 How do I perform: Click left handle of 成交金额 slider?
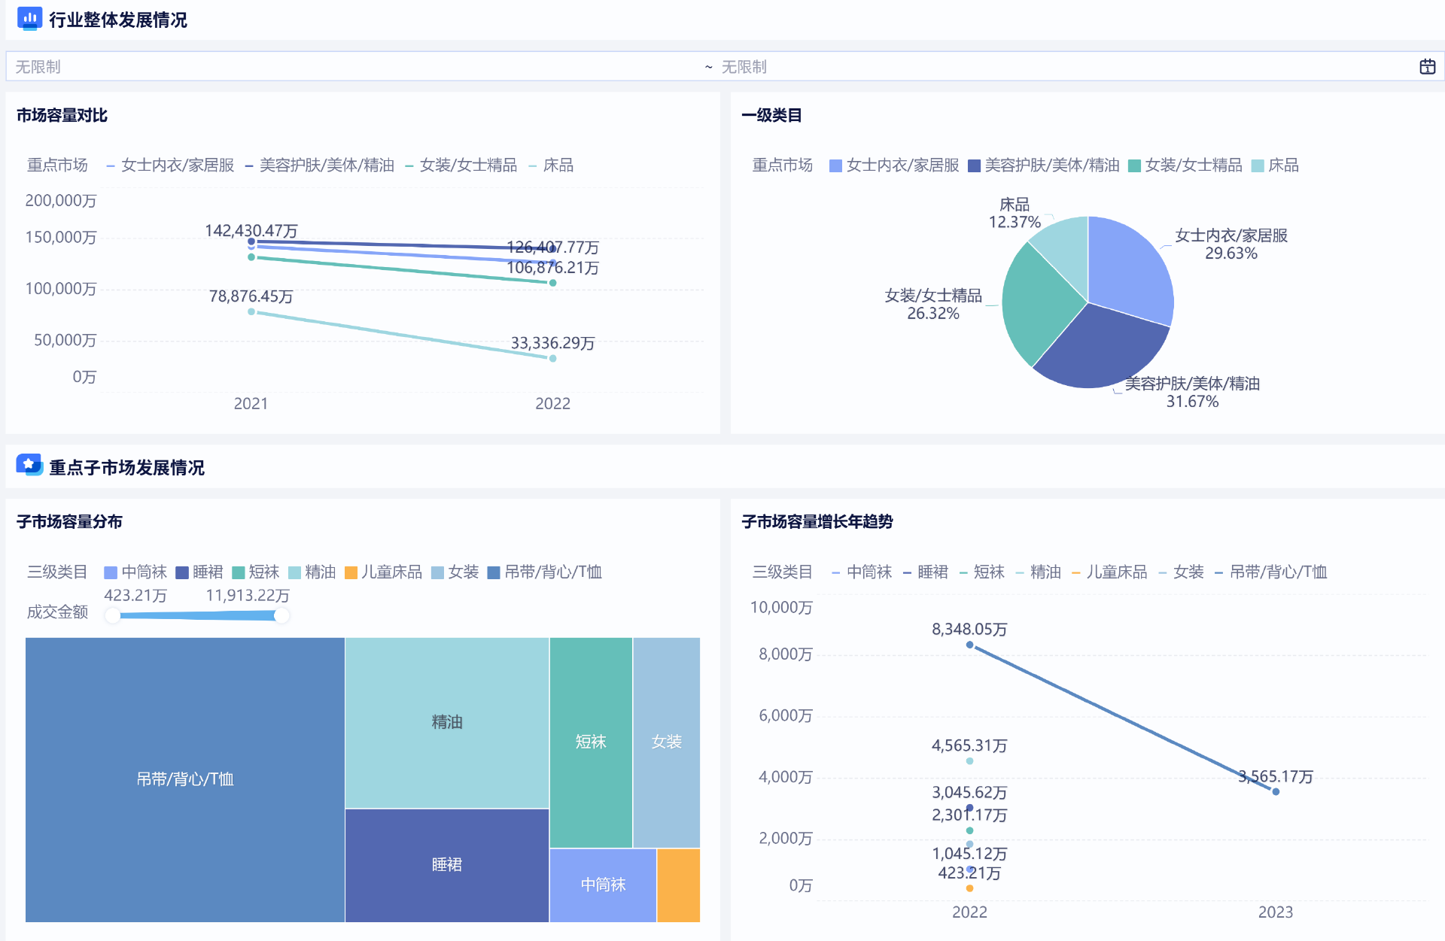[113, 616]
